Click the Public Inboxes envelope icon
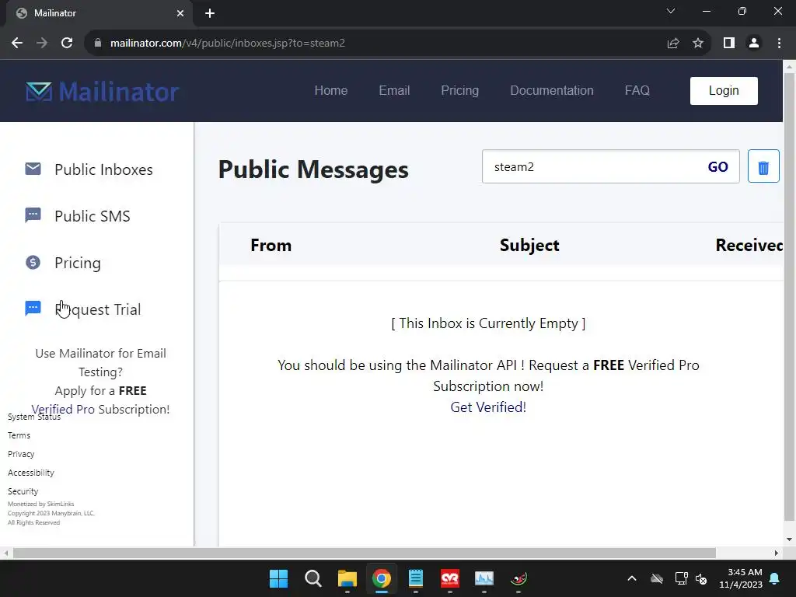796x597 pixels. click(33, 169)
